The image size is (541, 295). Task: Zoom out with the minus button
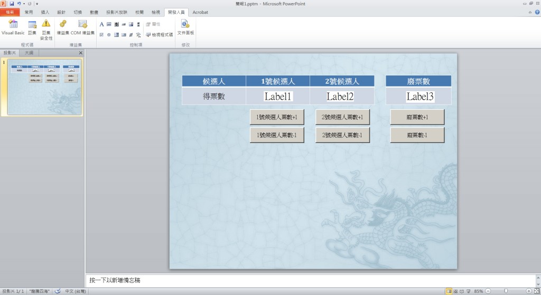coord(488,291)
